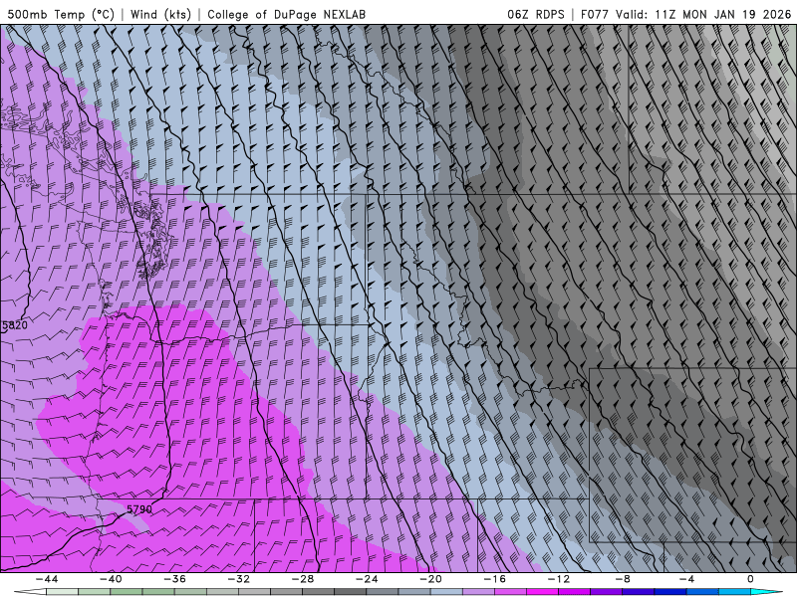Click the -40 color scale label
This screenshot has height=597, width=797.
tap(111, 579)
